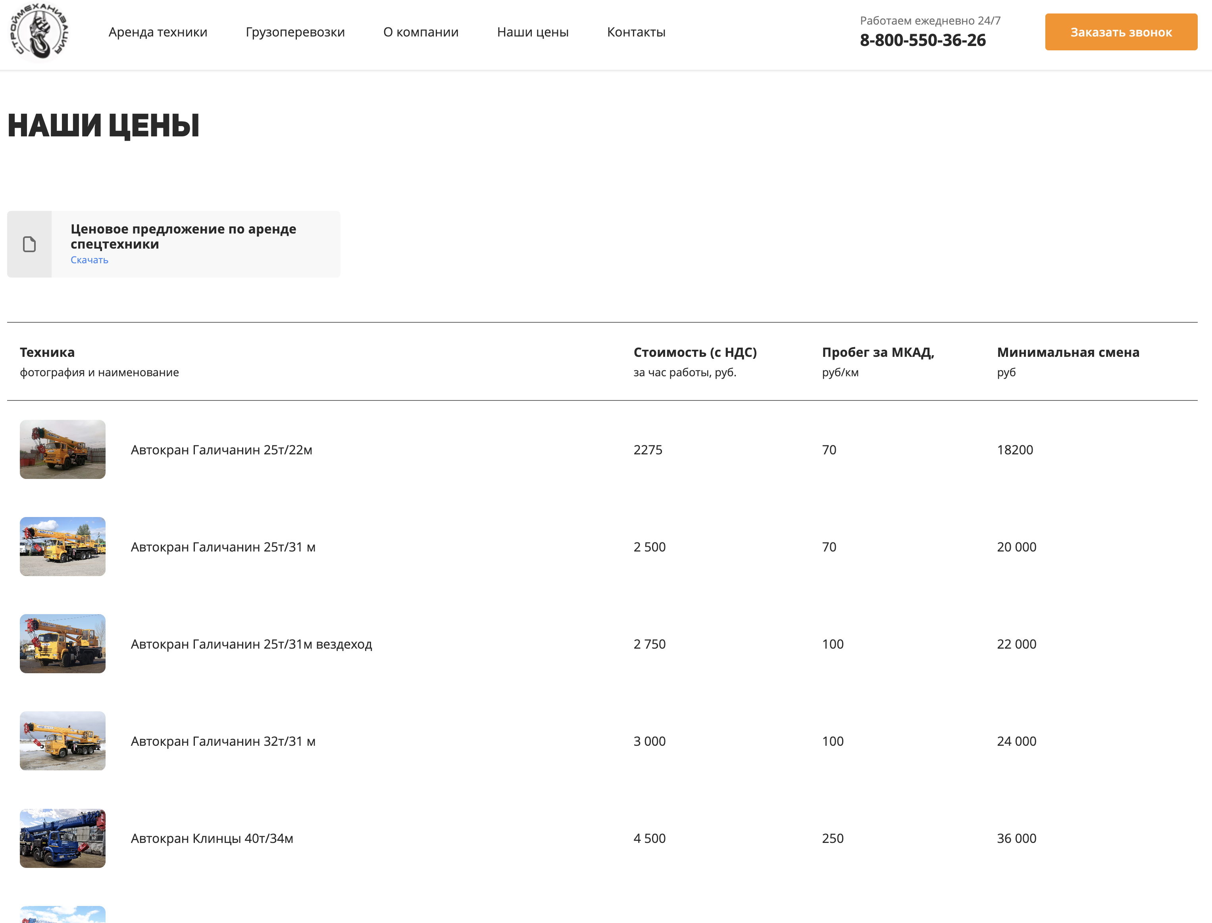Open Галичанин 25т/31м вездеход thumbnail
The height and width of the screenshot is (923, 1212).
pyautogui.click(x=63, y=644)
